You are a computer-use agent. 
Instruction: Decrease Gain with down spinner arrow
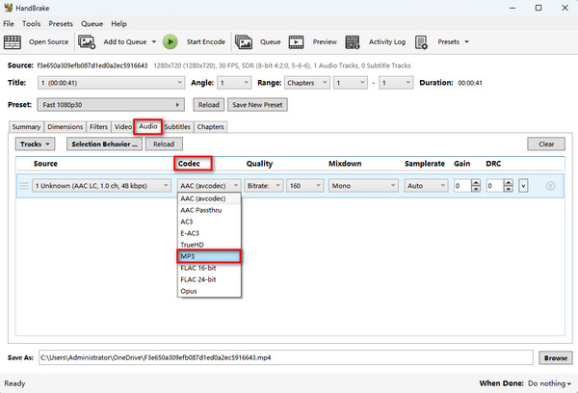(476, 189)
